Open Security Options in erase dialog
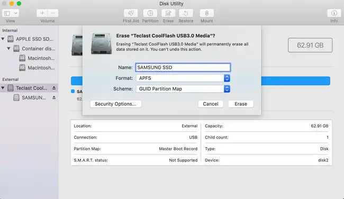The height and width of the screenshot is (199, 344). [x=115, y=104]
